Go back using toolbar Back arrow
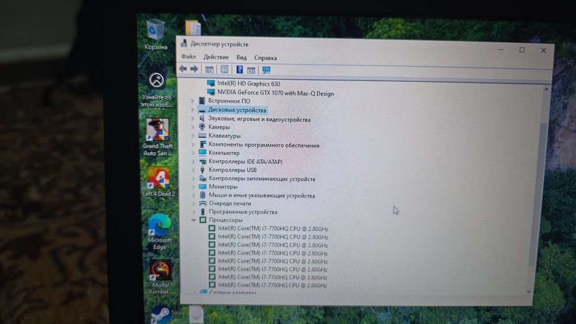 (x=183, y=68)
